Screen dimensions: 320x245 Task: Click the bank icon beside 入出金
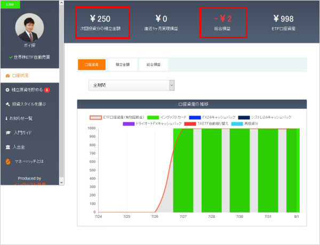point(8,147)
